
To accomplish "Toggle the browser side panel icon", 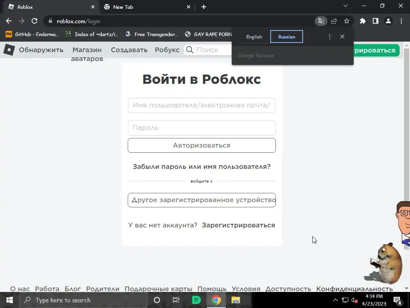I will [x=376, y=21].
